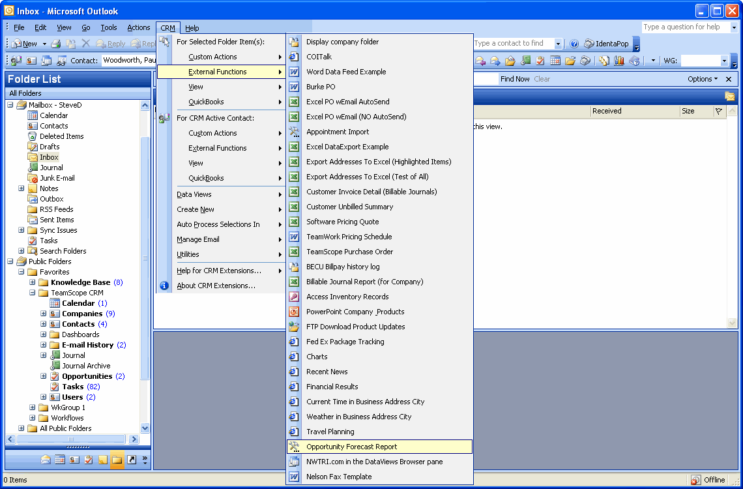Click Shortcuts icon in bottom navigation bar
The image size is (743, 489).
(x=132, y=459)
